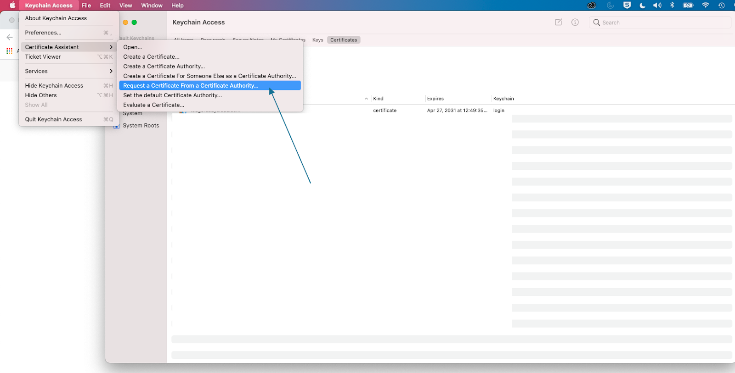Choose Set the default Certificate Authority...
This screenshot has width=735, height=373.
click(210, 95)
